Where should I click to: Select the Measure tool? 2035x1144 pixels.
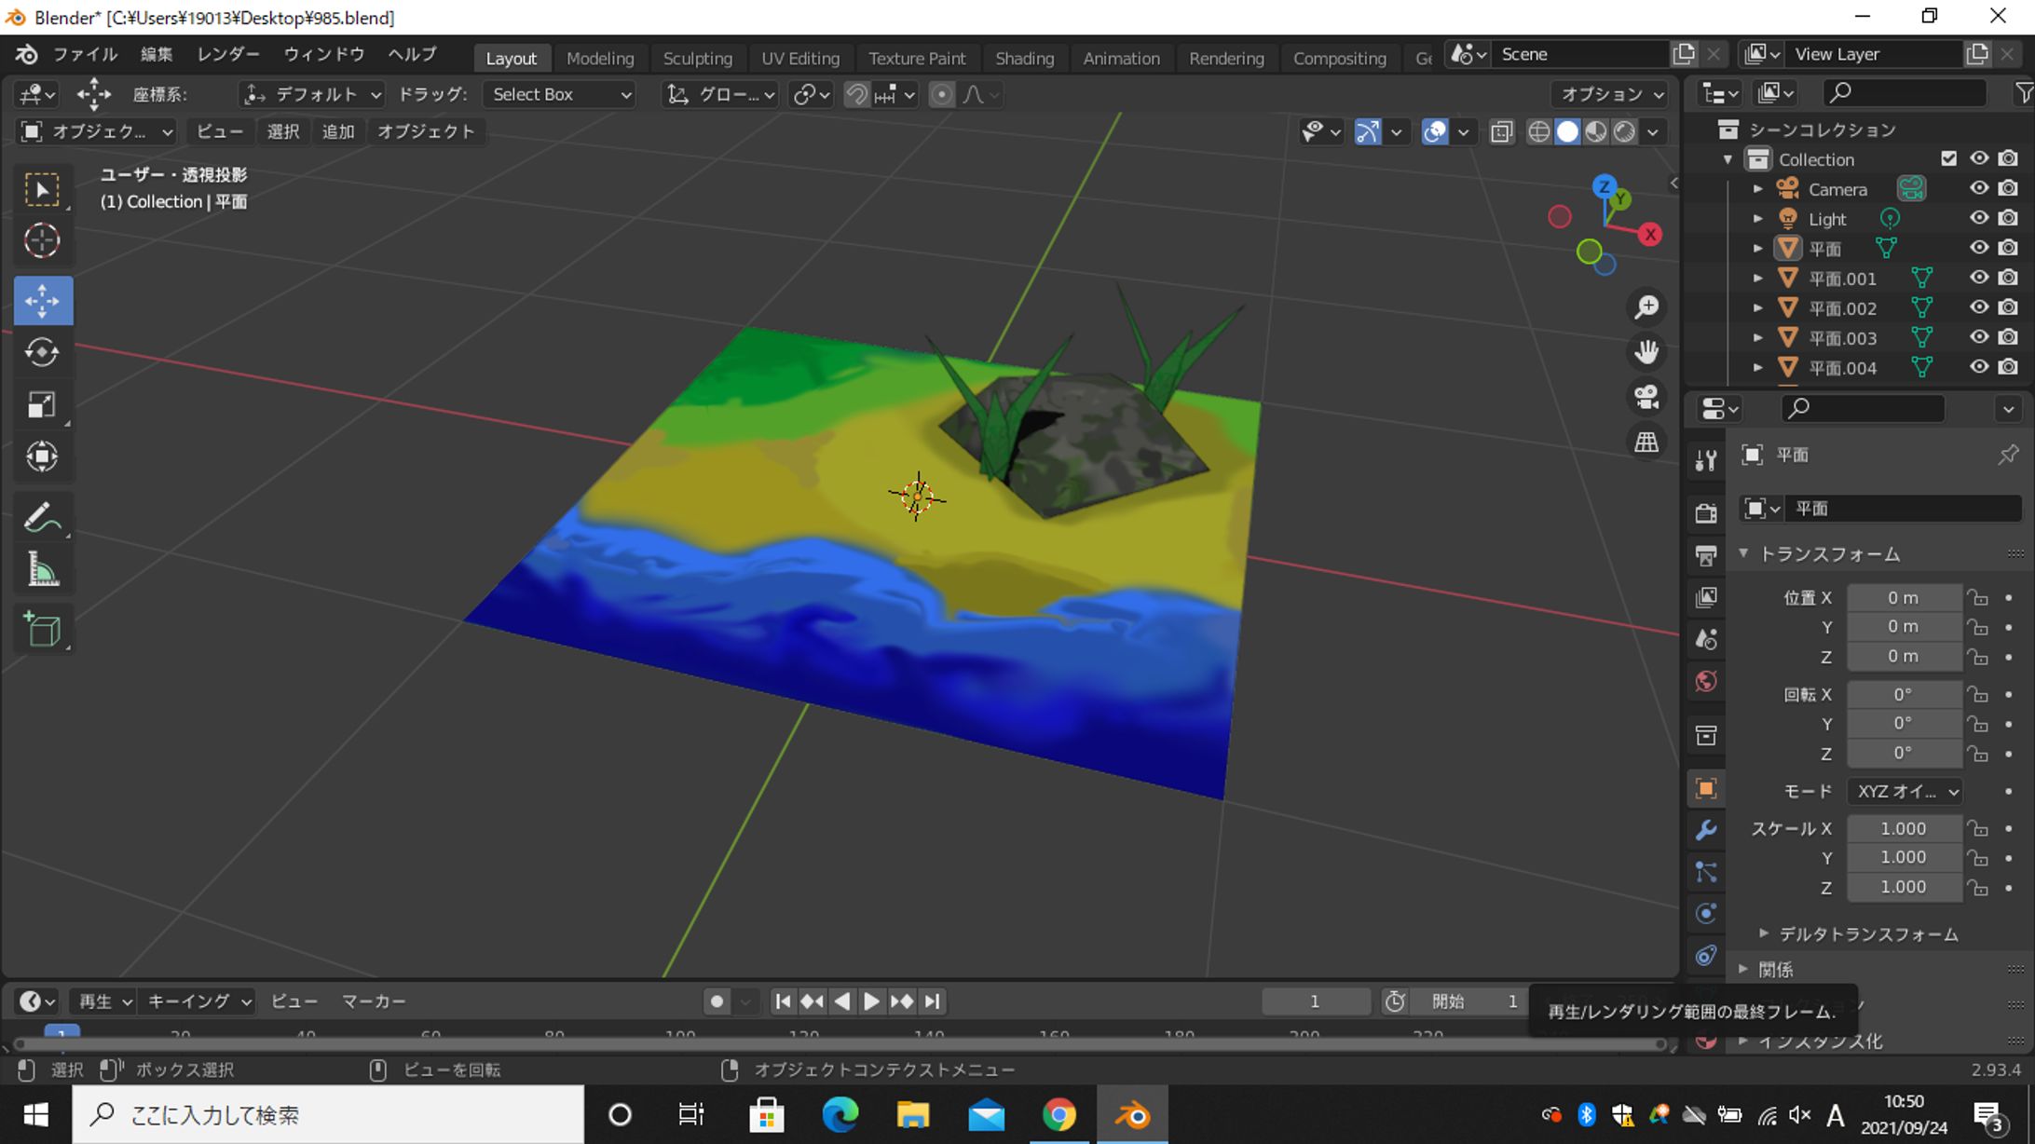point(42,569)
